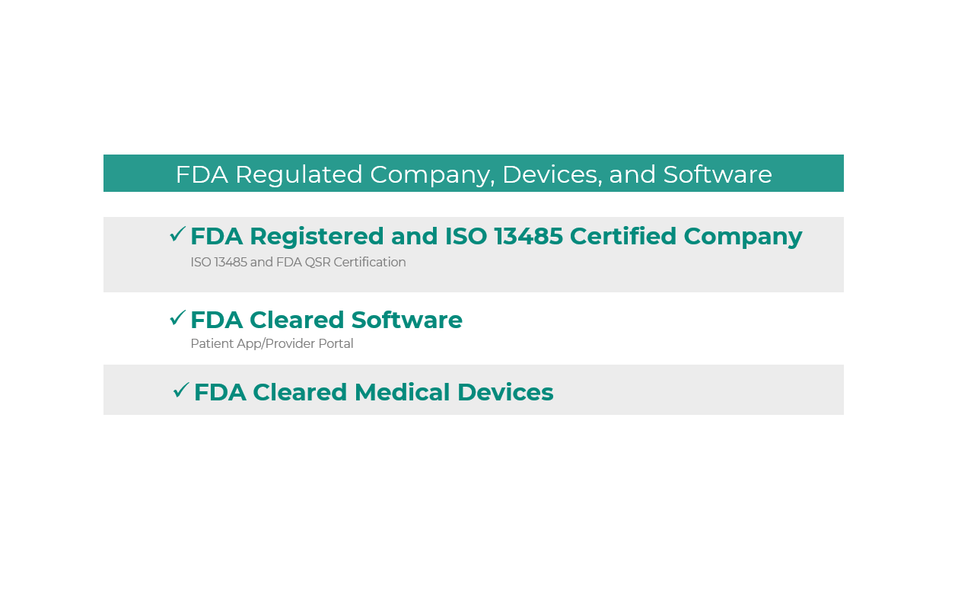The height and width of the screenshot is (609, 974).
Task: Click the word "Software" in the teal banner title
Action: click(717, 174)
